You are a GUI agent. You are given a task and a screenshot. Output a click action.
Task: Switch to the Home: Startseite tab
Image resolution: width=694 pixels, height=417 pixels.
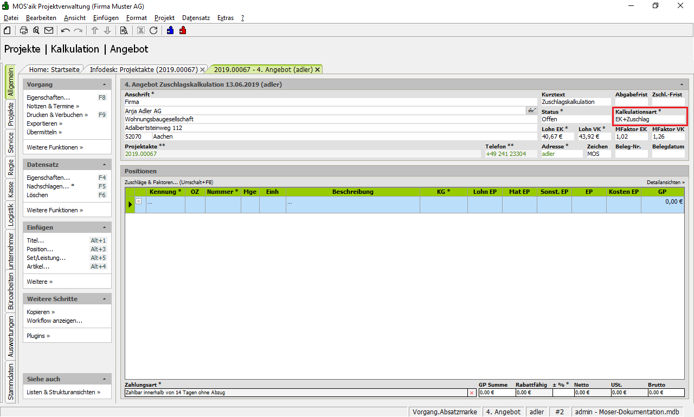(x=54, y=69)
